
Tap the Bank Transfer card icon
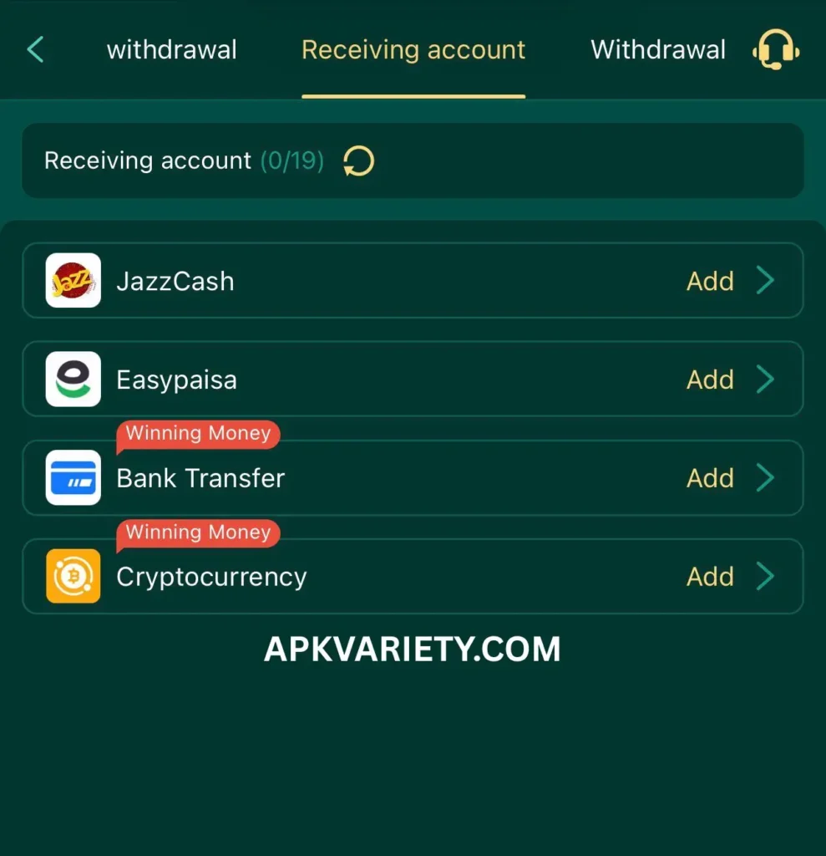point(73,477)
